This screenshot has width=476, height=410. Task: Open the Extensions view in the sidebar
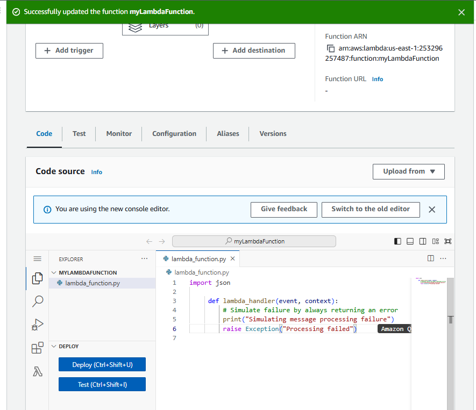pyautogui.click(x=37, y=348)
